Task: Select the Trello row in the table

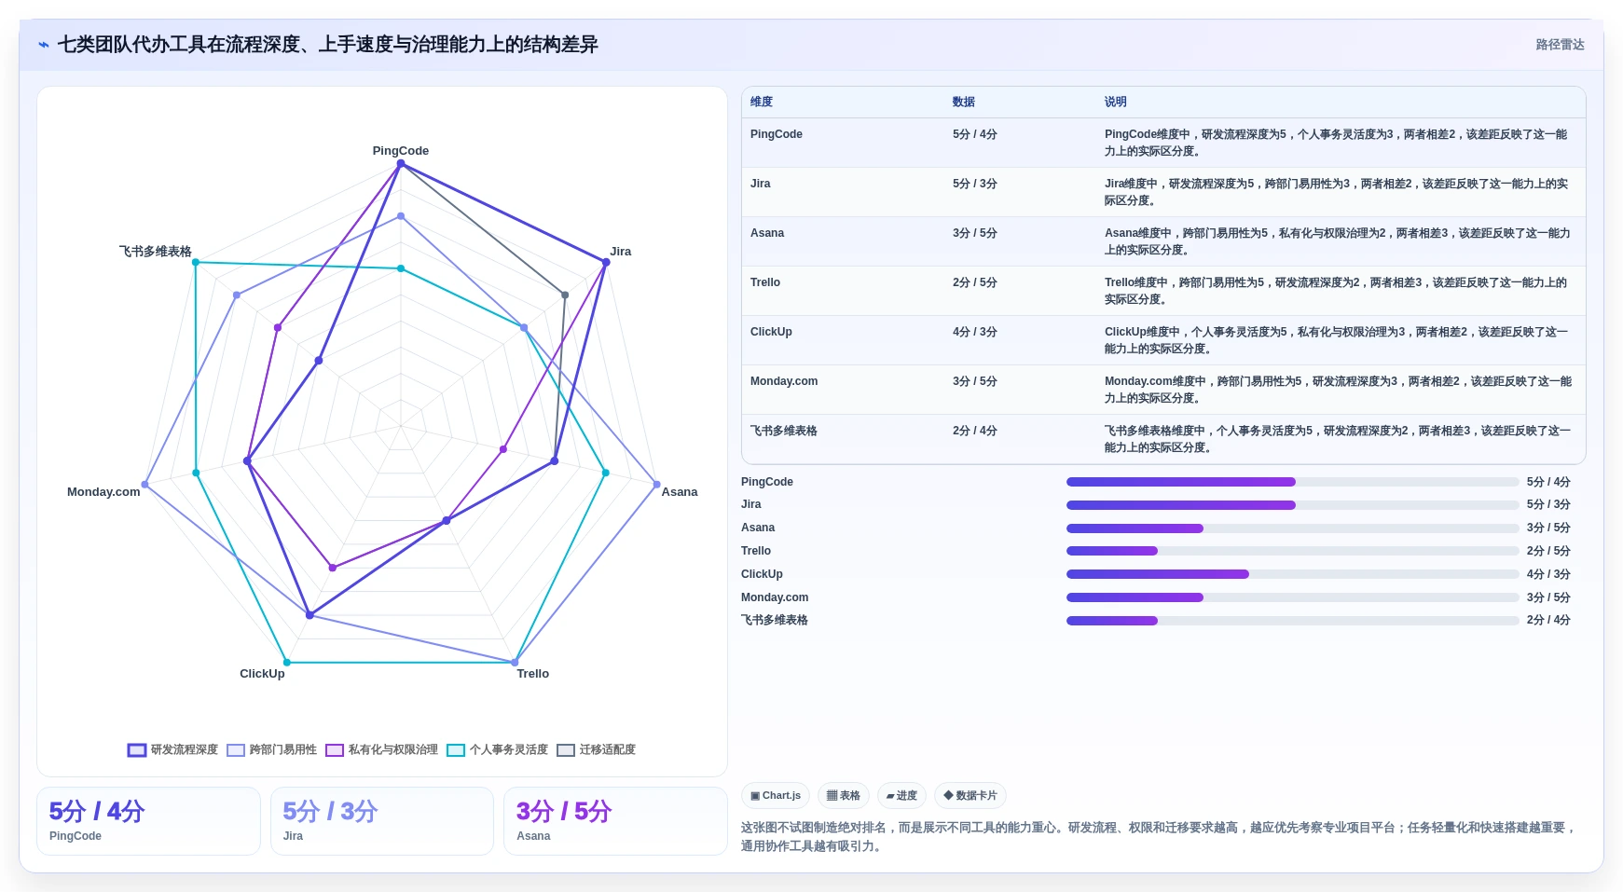Action: point(1163,291)
